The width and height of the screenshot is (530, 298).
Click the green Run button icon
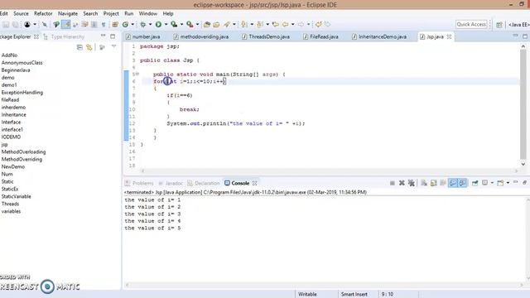pos(158,24)
